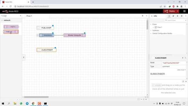Edit the SUBSCRIBER node from info panel

pos(183,58)
